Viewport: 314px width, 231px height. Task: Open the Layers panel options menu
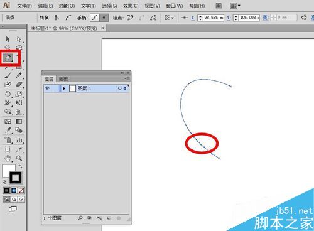coord(127,78)
